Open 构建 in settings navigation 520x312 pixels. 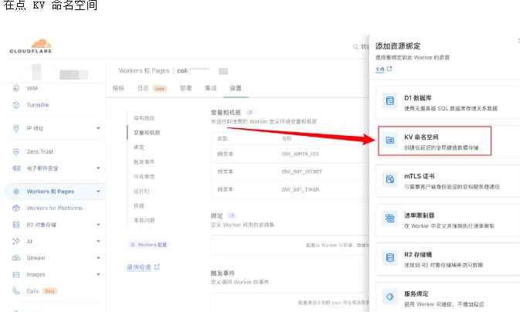click(139, 206)
